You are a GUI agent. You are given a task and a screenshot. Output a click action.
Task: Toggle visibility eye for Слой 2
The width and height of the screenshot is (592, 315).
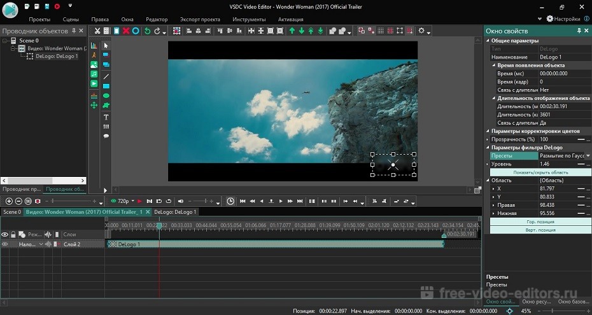[x=5, y=244]
